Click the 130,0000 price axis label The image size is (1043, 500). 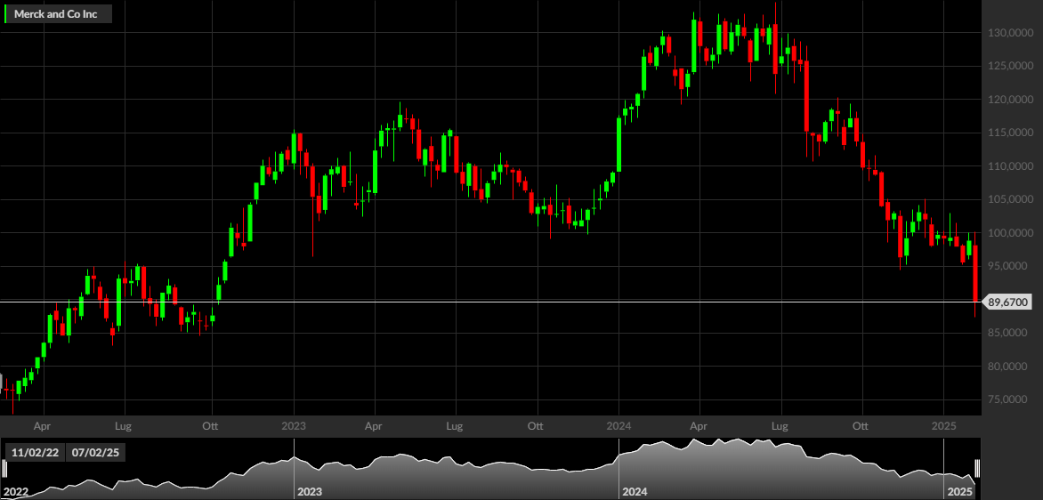click(1010, 33)
